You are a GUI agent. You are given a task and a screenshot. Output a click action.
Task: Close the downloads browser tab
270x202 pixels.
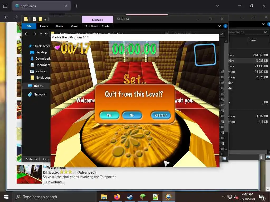tap(66, 6)
